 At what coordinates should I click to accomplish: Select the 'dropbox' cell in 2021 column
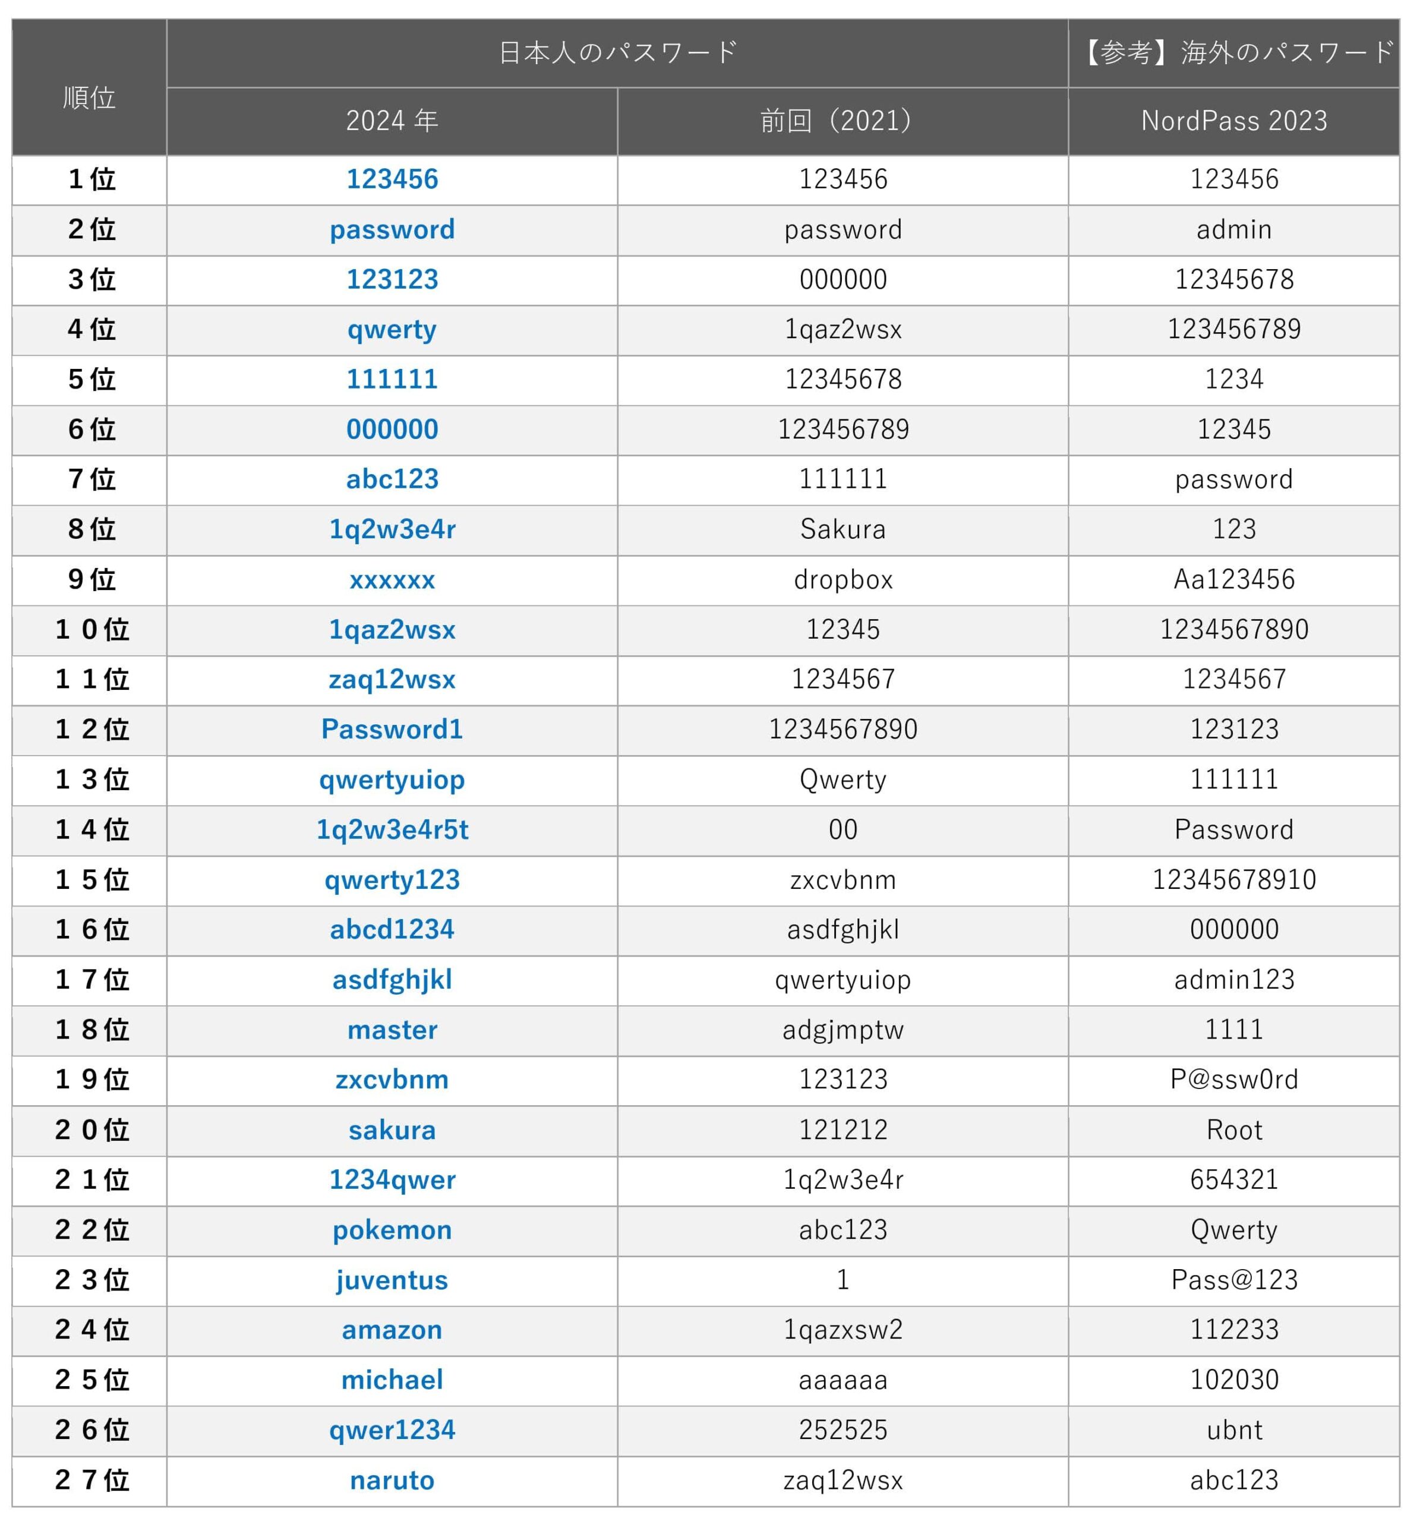click(842, 579)
